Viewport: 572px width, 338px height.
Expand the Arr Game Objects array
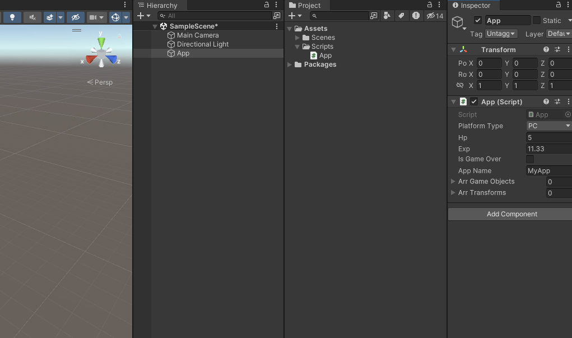coord(453,182)
